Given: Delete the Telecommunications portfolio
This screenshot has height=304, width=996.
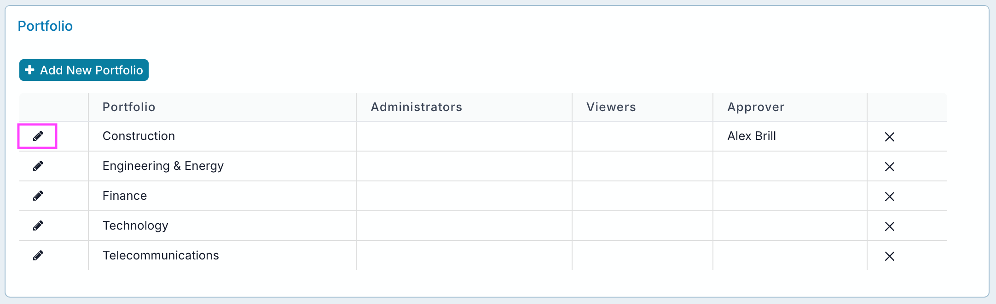Looking at the screenshot, I should [x=889, y=256].
